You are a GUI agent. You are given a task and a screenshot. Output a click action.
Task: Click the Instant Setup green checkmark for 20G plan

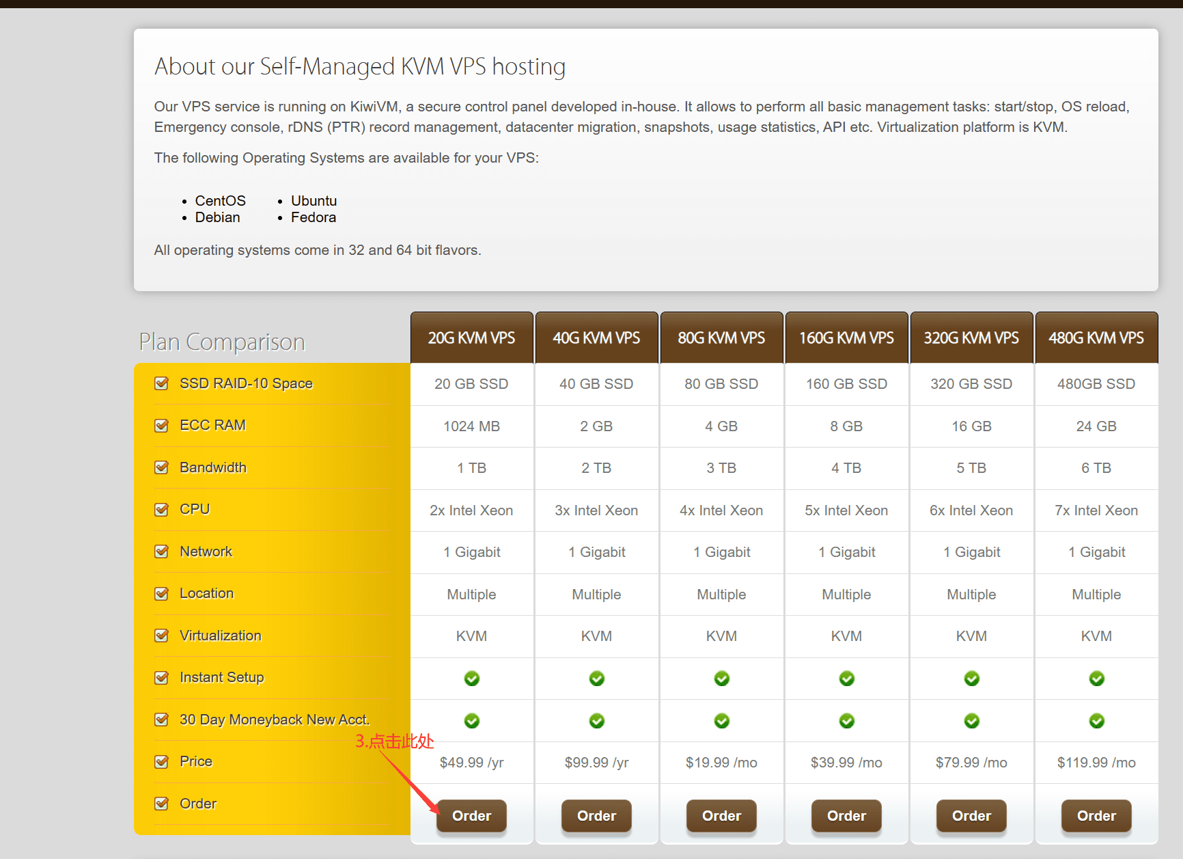coord(472,679)
